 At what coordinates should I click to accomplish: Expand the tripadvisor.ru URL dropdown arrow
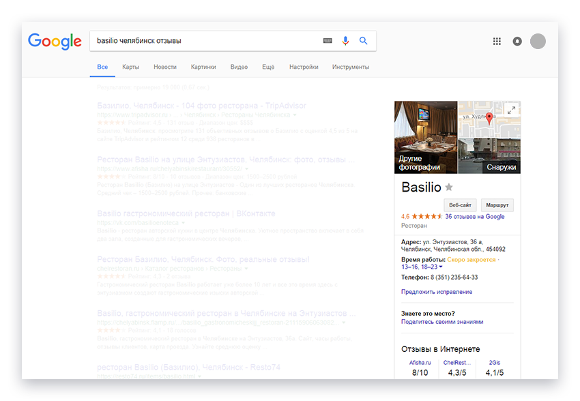tap(295, 115)
